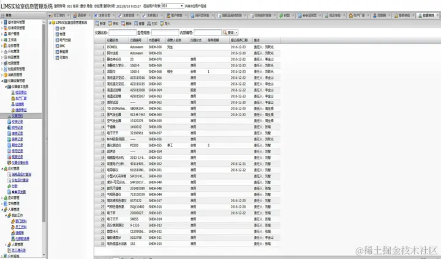441x259 pixels.
Task: Click the 付款 green icon in sidebar tree
Action: pos(9,186)
